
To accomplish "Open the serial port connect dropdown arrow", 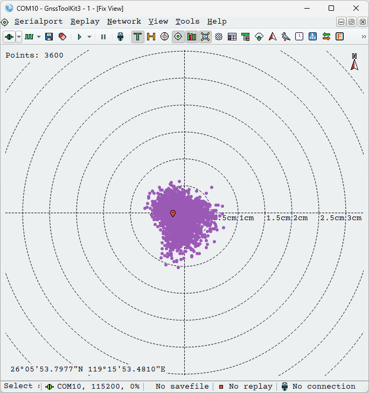I will 19,37.
